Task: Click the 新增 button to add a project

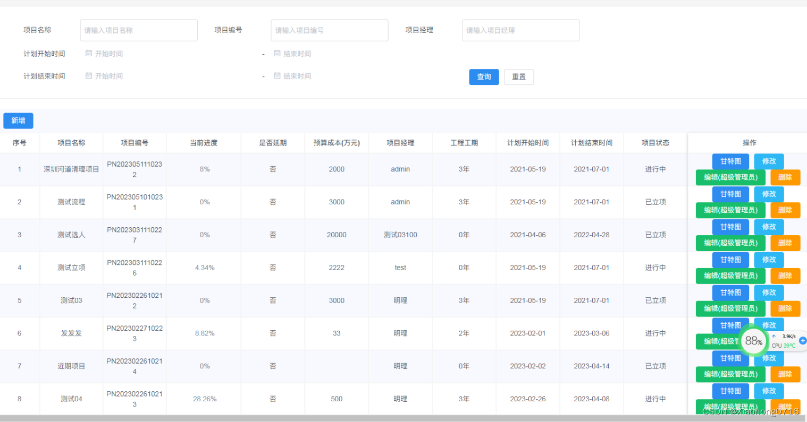Action: [x=18, y=120]
